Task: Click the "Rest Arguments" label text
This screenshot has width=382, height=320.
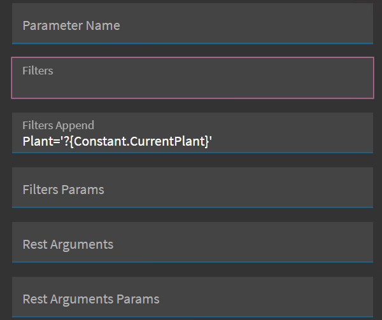Action: (x=67, y=244)
